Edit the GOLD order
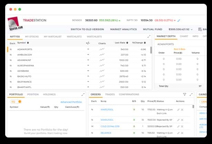The height and width of the screenshot is (144, 212). point(178,127)
